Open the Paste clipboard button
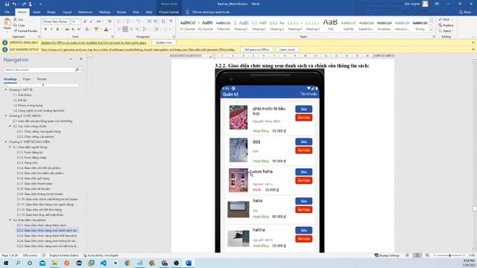 click(x=7, y=24)
